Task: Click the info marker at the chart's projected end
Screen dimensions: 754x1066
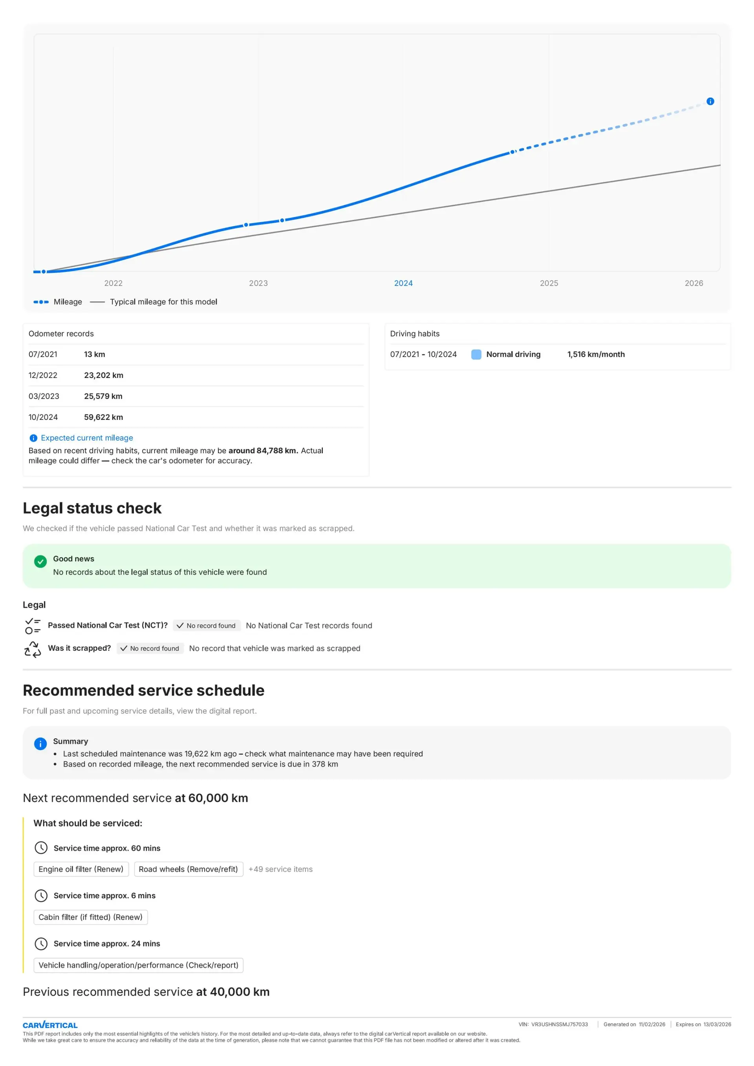Action: click(710, 101)
